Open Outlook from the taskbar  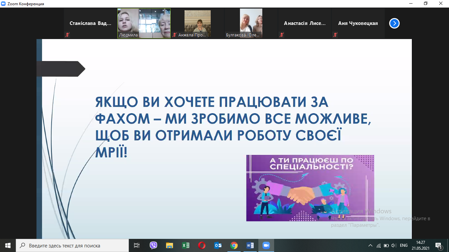218,245
